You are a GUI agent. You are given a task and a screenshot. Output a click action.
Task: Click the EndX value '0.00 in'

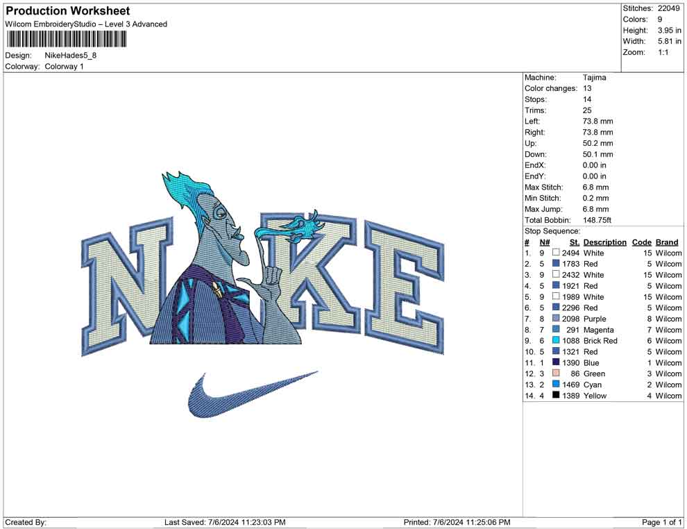[595, 165]
